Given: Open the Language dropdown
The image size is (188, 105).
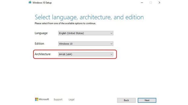Looking at the screenshot, I should pyautogui.click(x=86, y=33).
